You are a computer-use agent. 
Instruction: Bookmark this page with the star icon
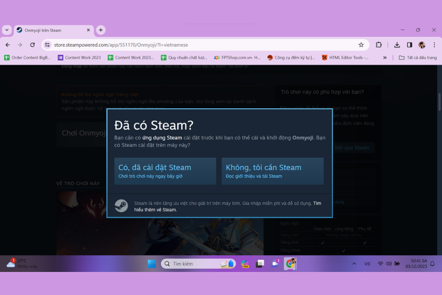point(361,45)
